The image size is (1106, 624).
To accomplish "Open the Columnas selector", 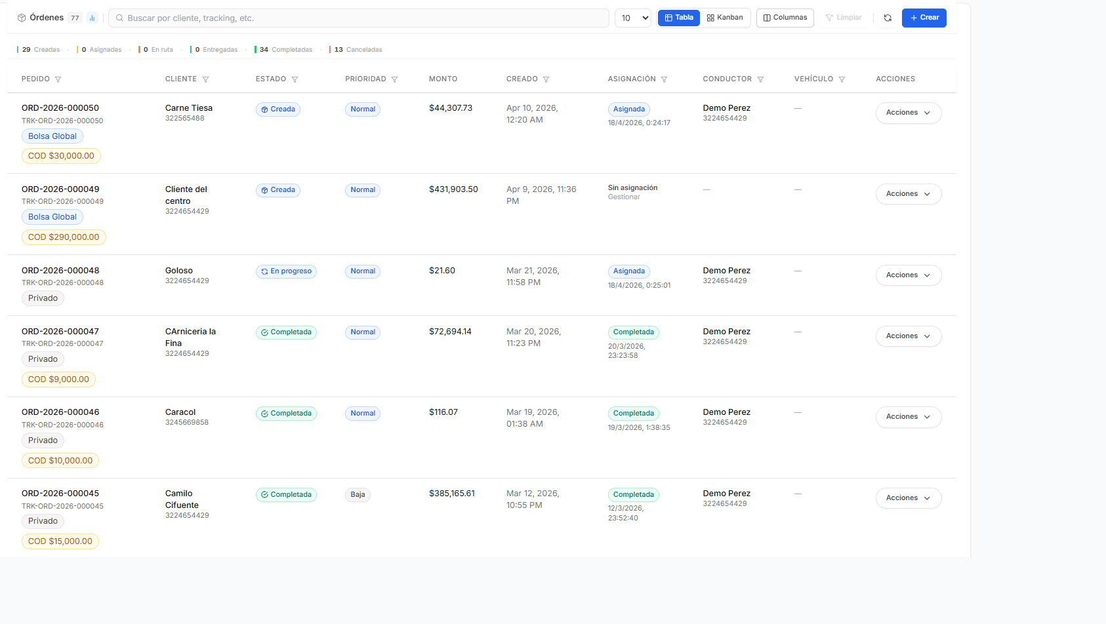I will 785,18.
